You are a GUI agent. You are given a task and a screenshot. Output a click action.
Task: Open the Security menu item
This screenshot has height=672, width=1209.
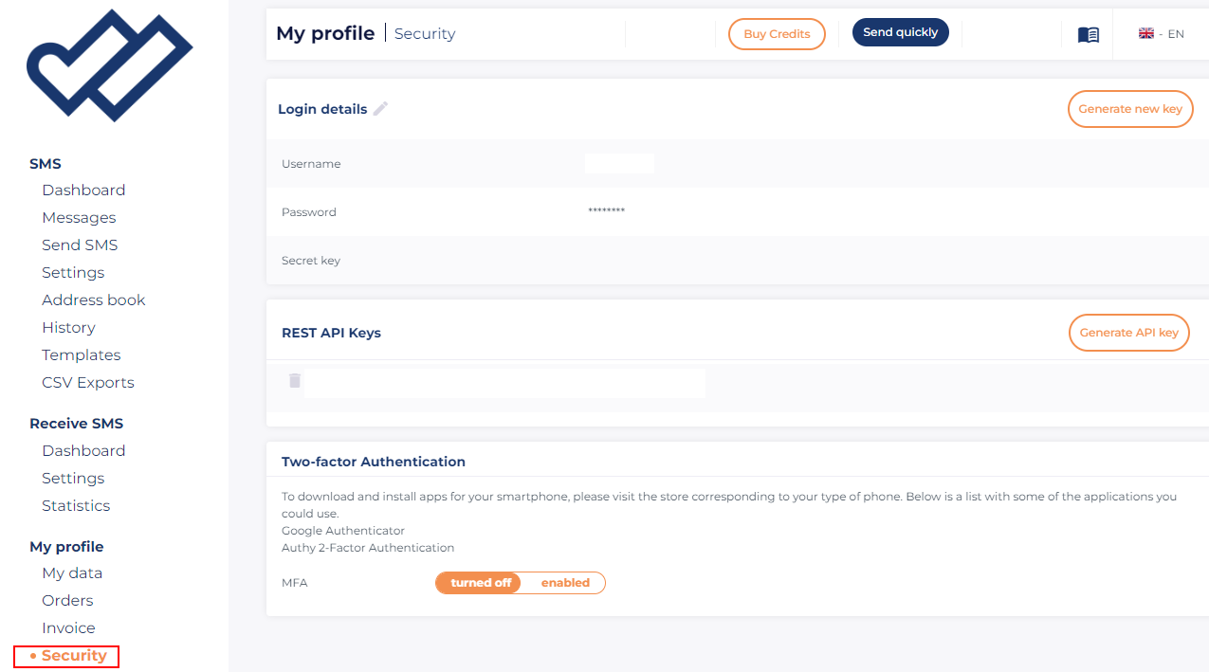(x=73, y=655)
